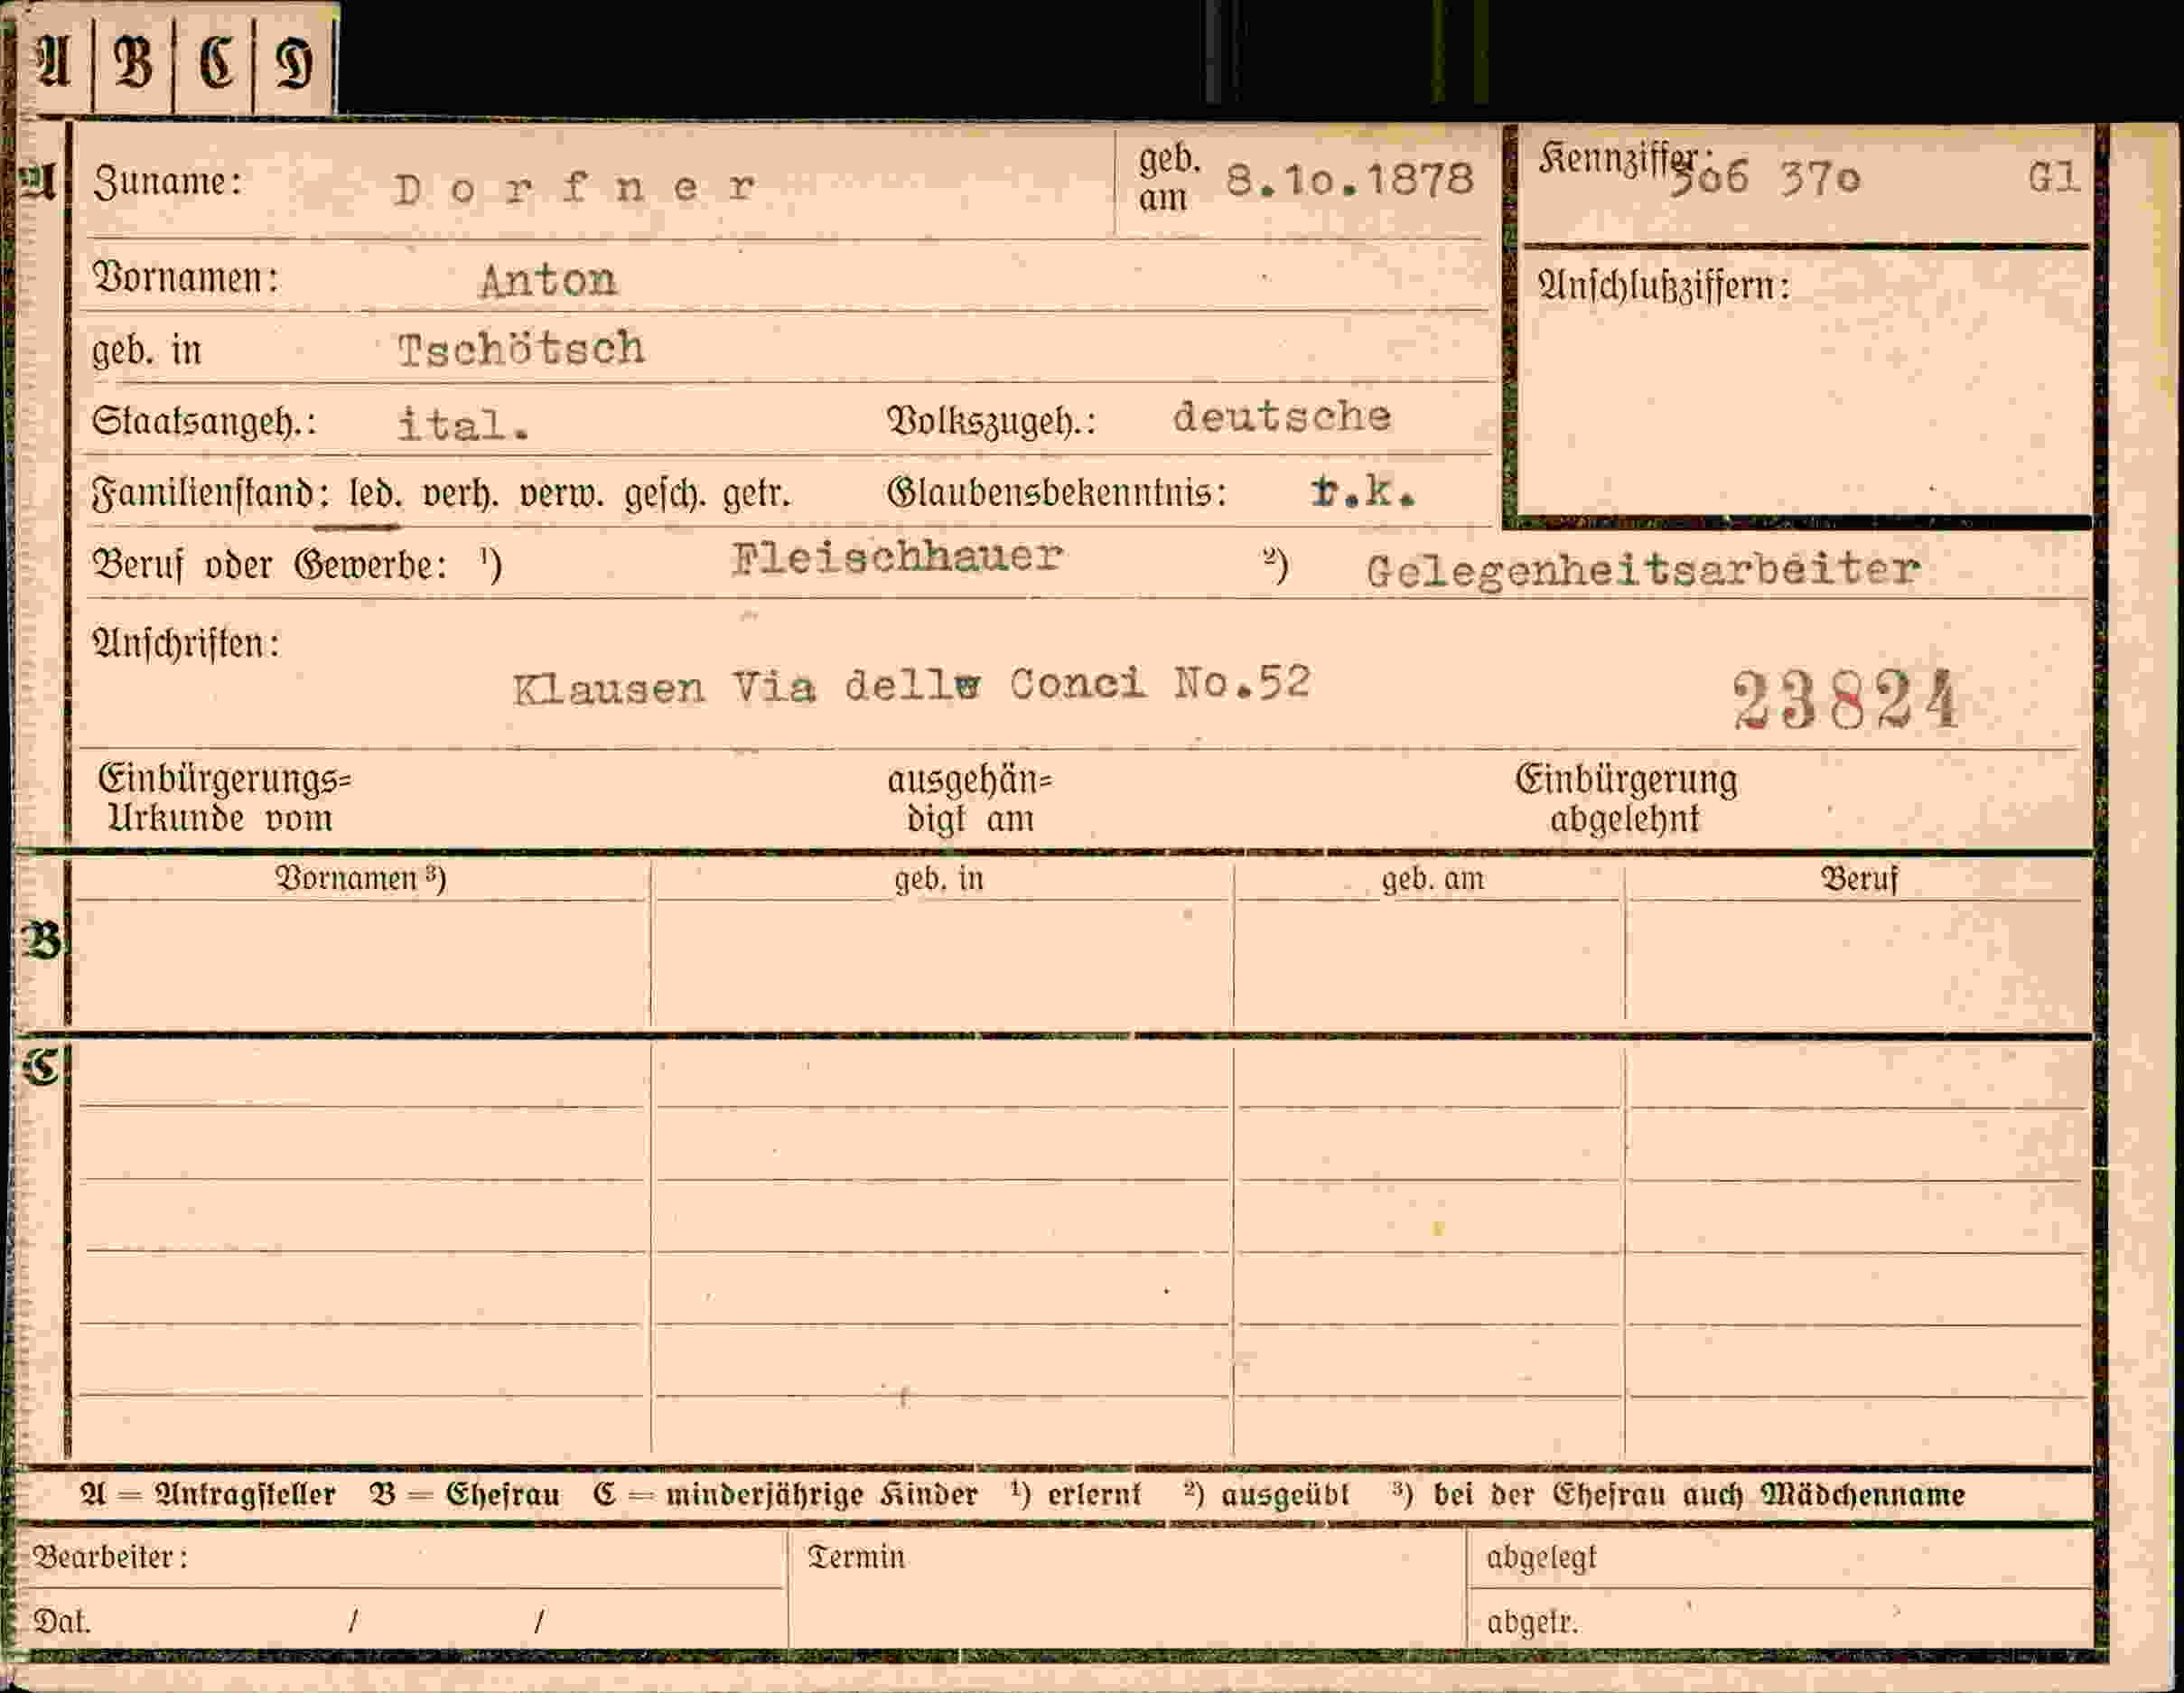Click the 'ausgehändigt am' label
Screen dimensions: 2184x1693
coord(970,800)
